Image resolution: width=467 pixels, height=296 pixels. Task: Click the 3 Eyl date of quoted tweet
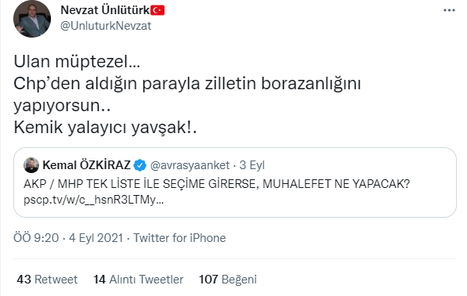pyautogui.click(x=252, y=165)
